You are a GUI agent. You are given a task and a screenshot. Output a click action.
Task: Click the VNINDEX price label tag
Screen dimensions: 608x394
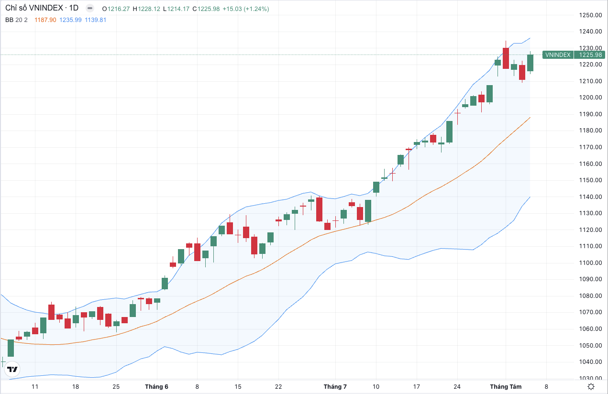(x=558, y=55)
